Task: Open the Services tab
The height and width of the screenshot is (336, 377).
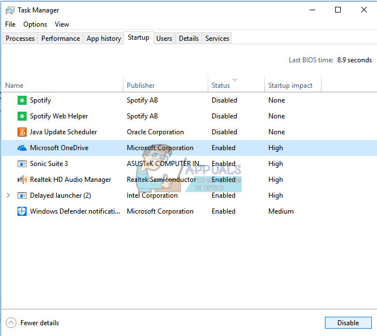Action: point(217,39)
